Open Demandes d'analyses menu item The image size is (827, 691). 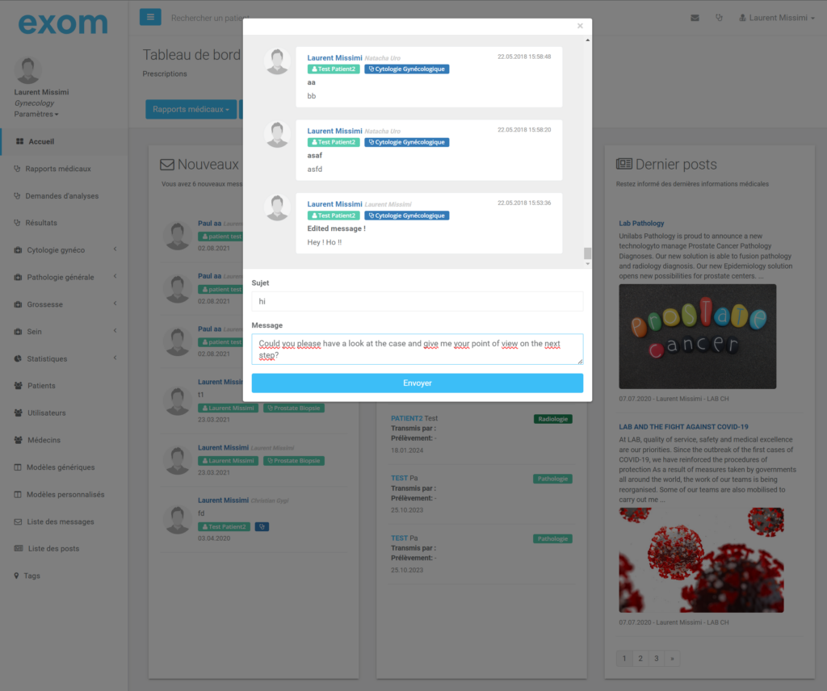click(x=61, y=196)
